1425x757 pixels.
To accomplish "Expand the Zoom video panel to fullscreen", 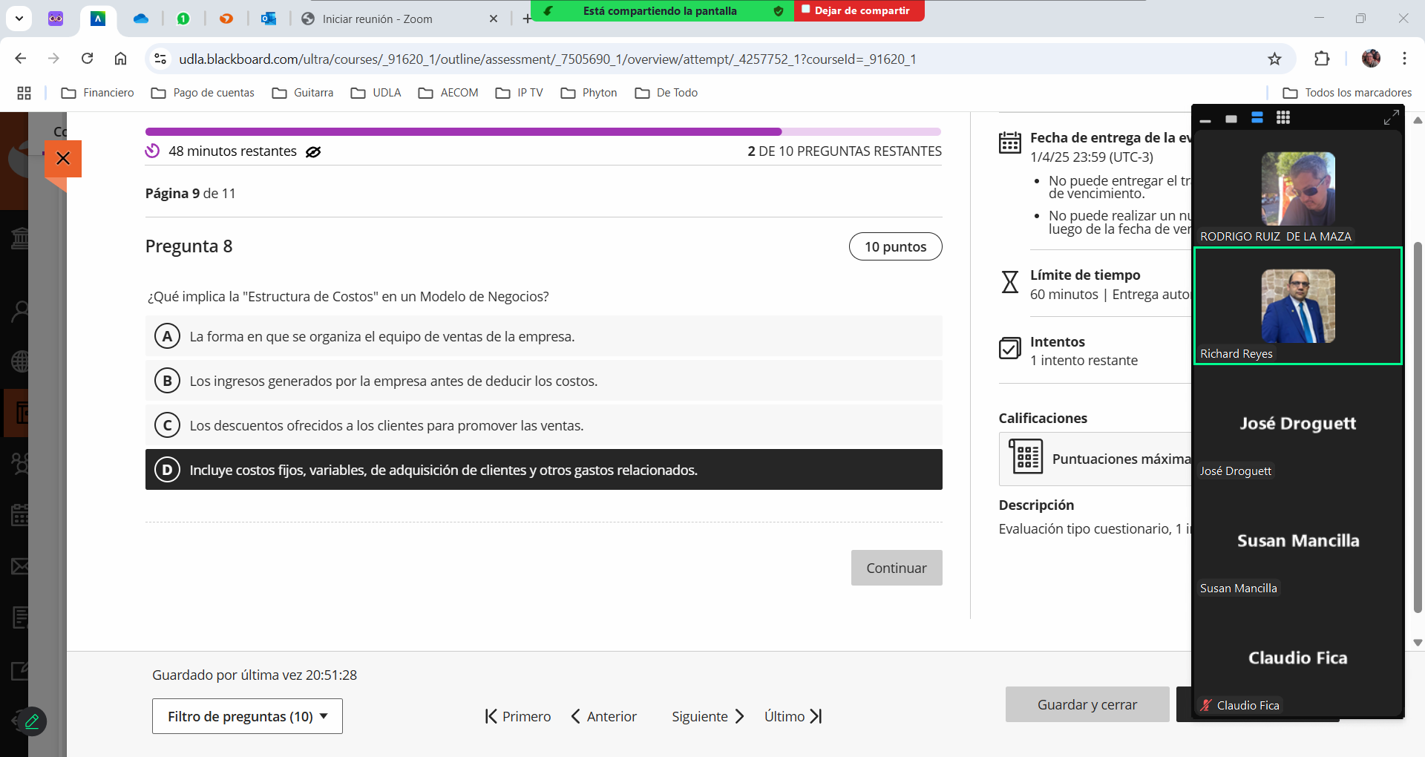I will coord(1391,117).
